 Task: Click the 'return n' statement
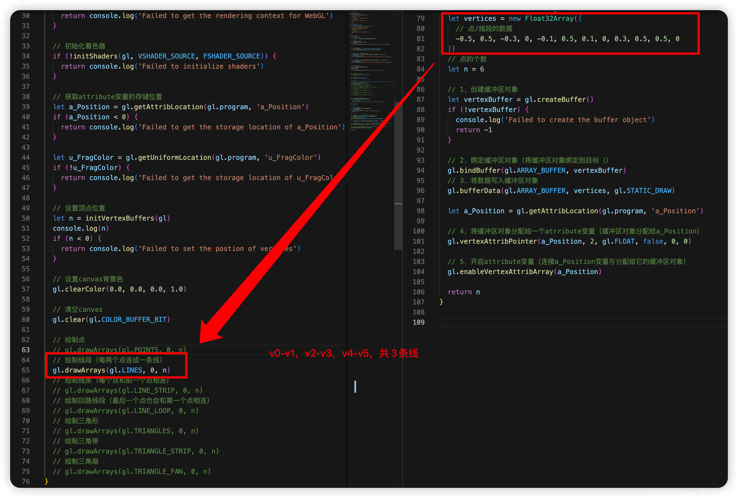(463, 292)
